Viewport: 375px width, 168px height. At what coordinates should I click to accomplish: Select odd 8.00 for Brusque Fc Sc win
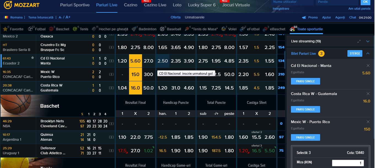click(149, 47)
